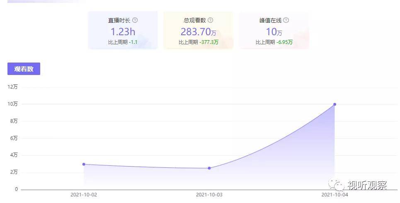Open the 直播时长 1.23h stat card
Image resolution: width=400 pixels, height=203 pixels.
123,30
